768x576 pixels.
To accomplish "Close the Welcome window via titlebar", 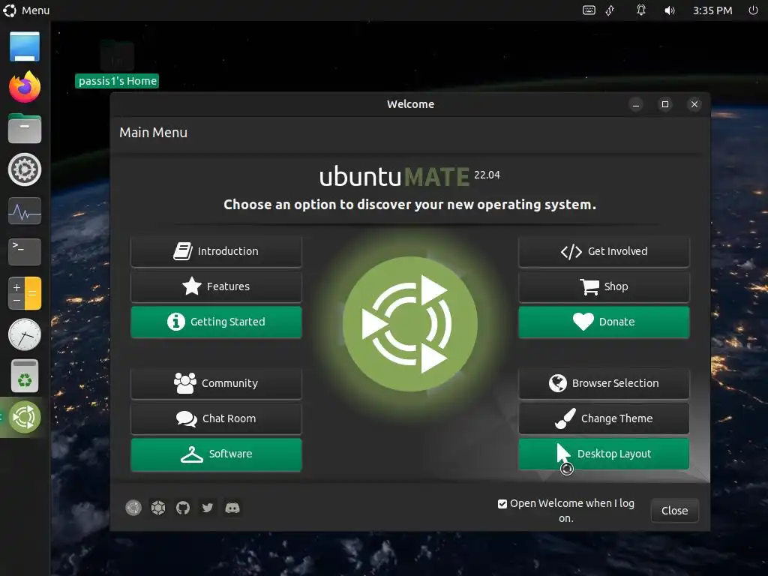I will [x=694, y=104].
